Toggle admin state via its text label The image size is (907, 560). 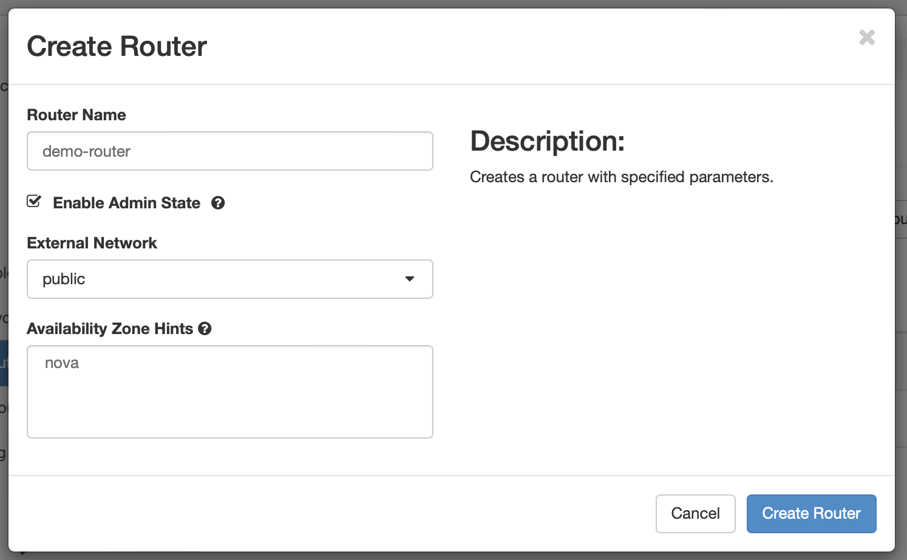(x=126, y=203)
